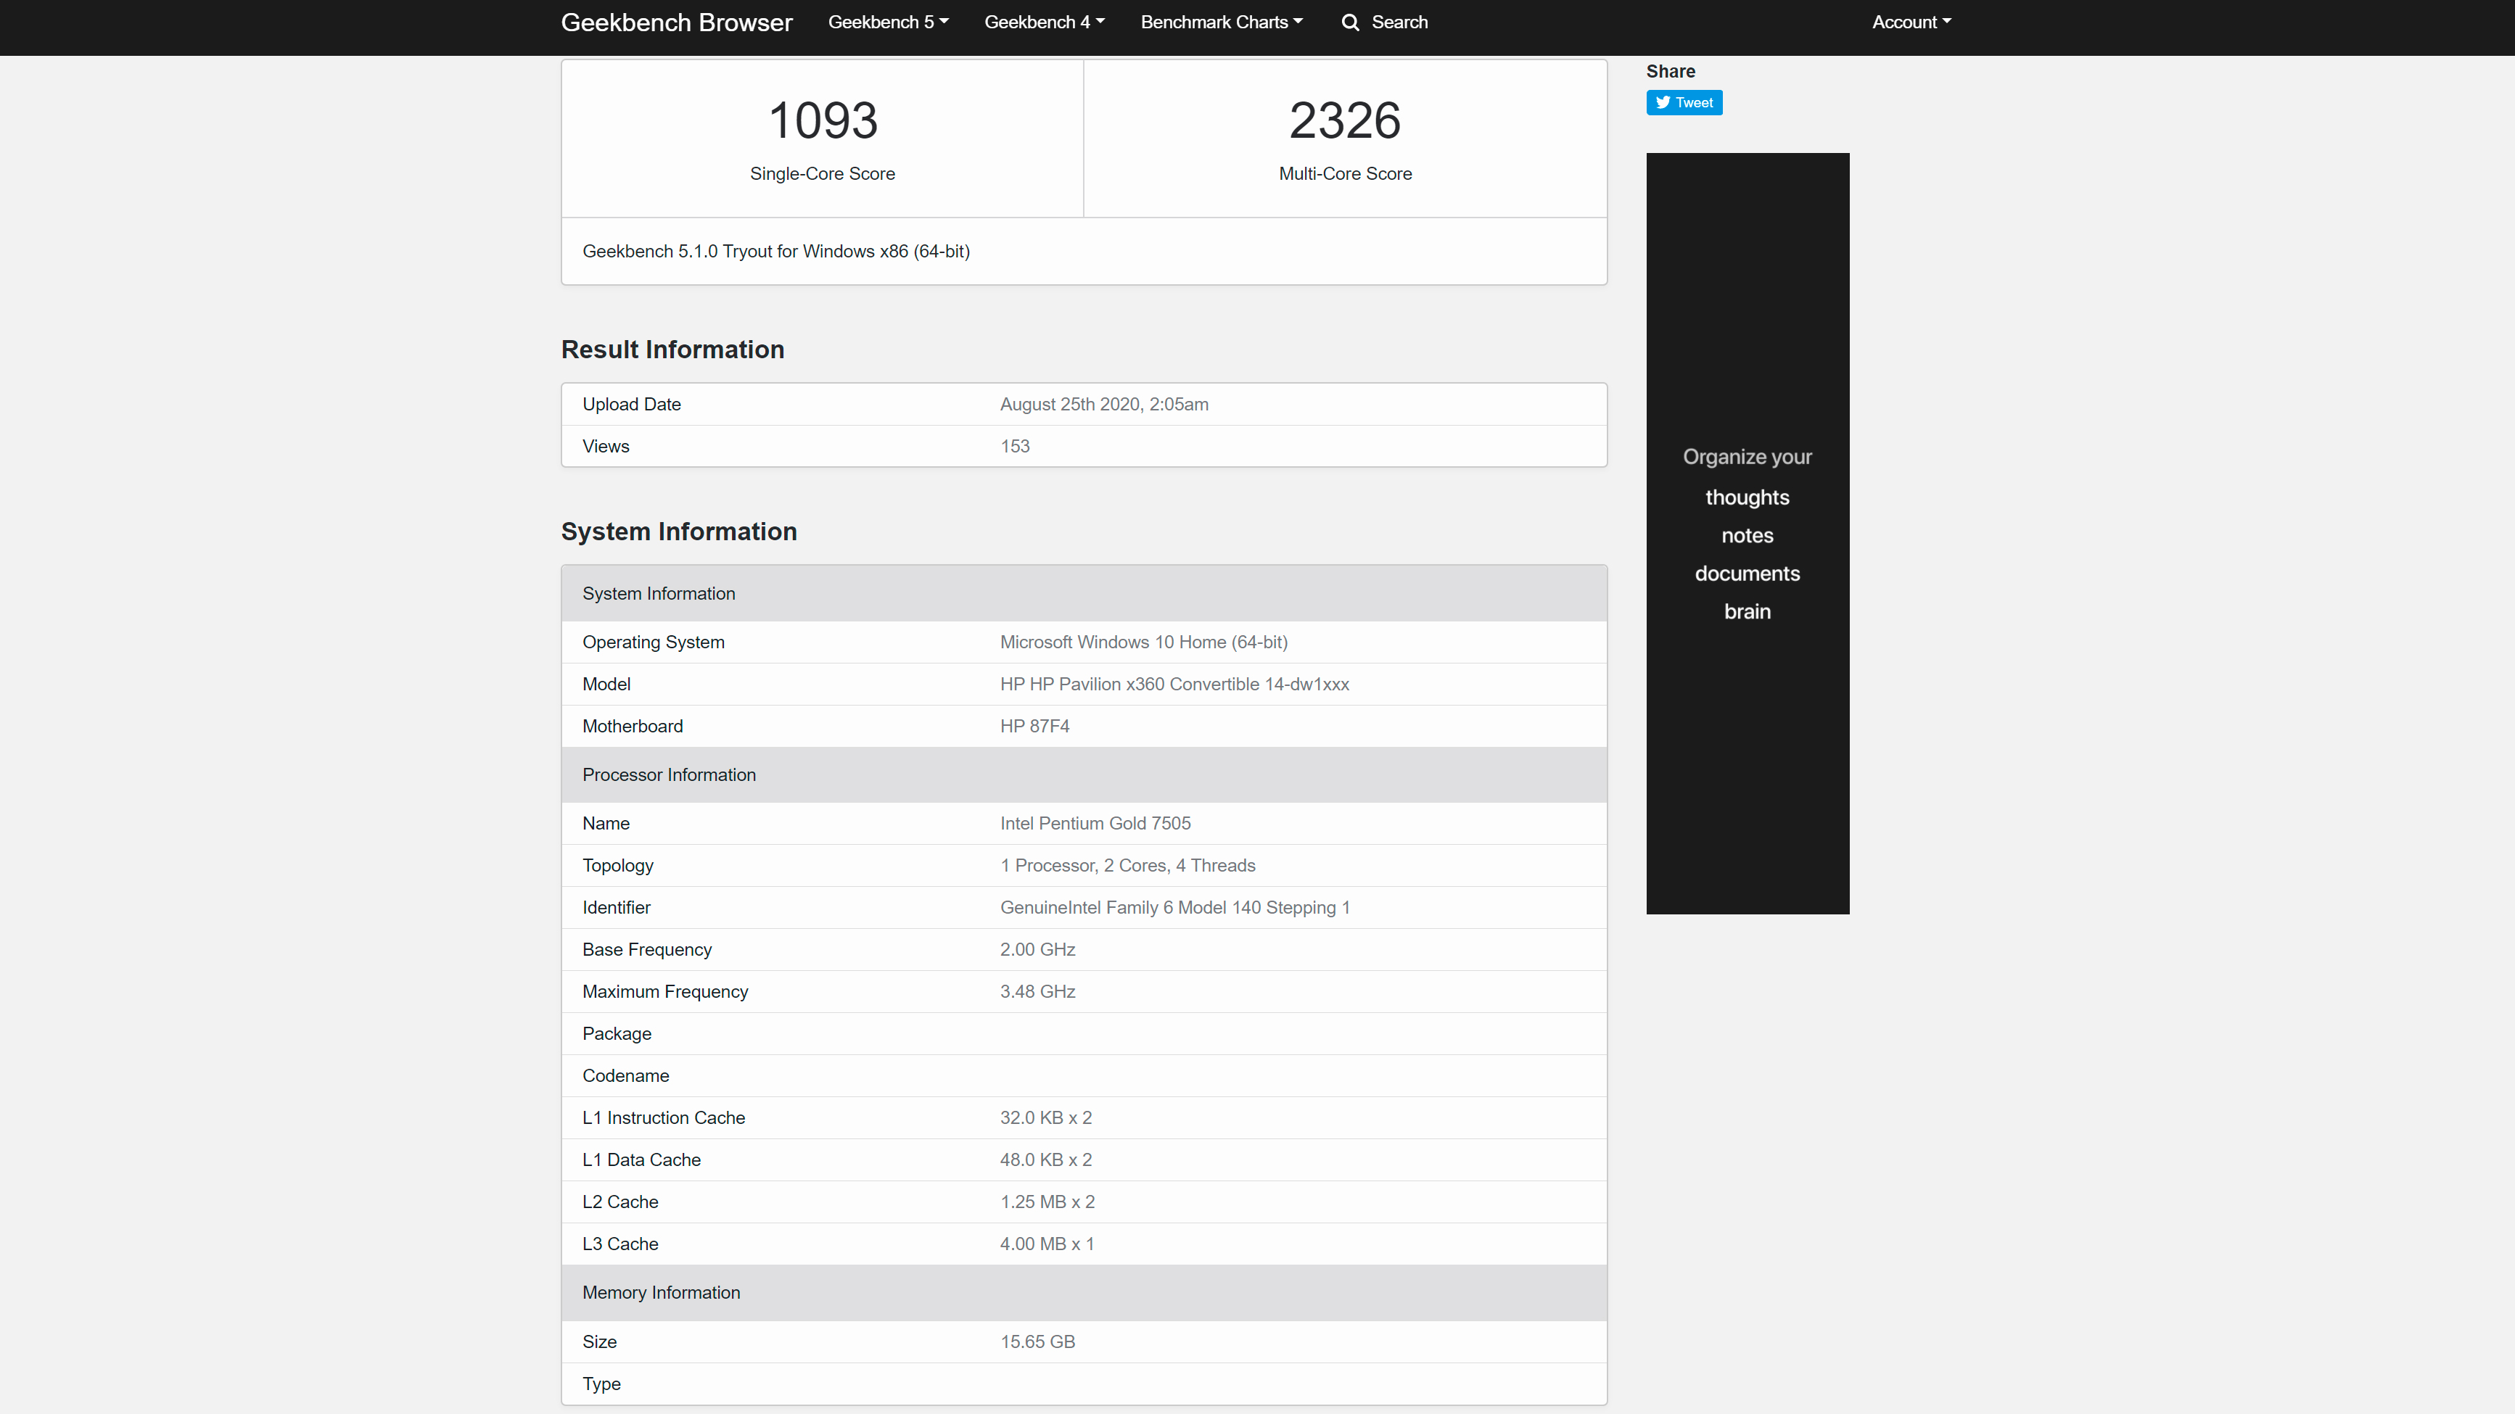Click the Result Information heading
The image size is (2515, 1414).
click(x=672, y=350)
